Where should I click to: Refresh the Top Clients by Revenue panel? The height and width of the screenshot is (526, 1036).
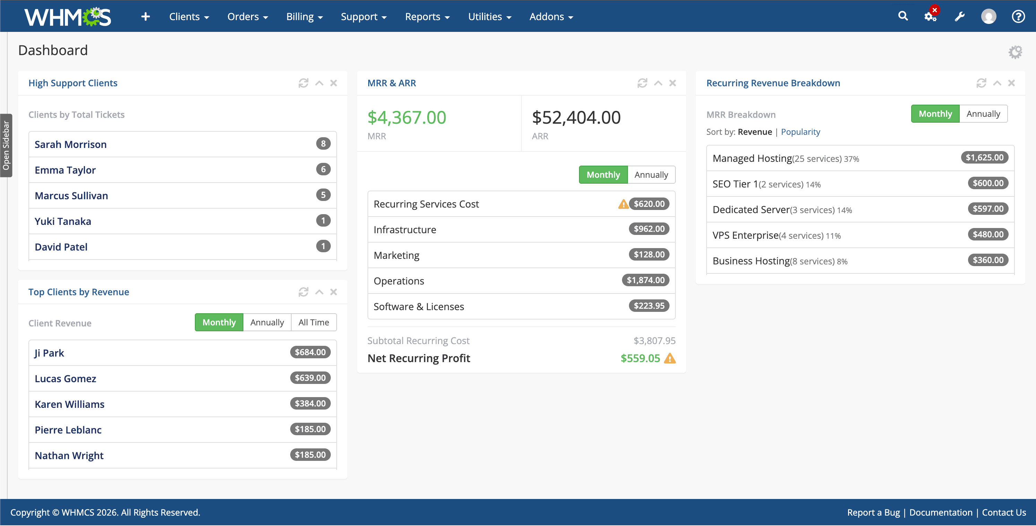click(304, 292)
